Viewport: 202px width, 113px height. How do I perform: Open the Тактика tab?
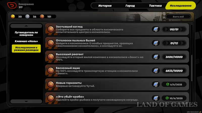[x=155, y=6]
